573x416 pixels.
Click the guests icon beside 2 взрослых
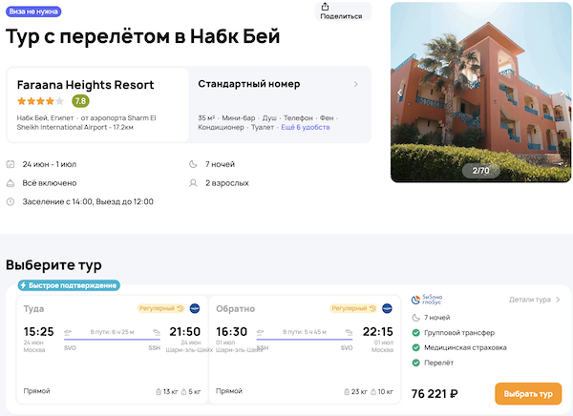pyautogui.click(x=196, y=183)
